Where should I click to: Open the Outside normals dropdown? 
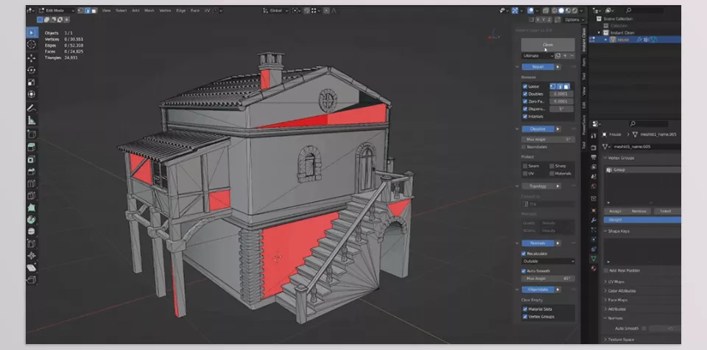[x=548, y=261]
